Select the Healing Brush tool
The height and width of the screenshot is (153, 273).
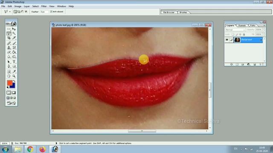pos(9,43)
